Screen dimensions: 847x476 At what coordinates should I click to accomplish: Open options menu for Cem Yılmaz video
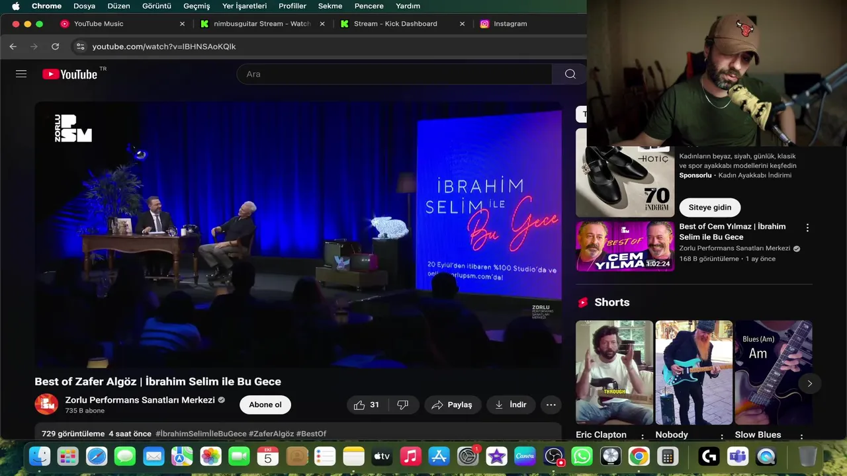807,227
